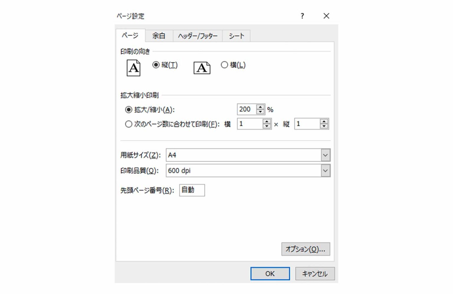The image size is (453, 294).
Task: Increase the zoom percentage with up arrow
Action: [x=260, y=107]
